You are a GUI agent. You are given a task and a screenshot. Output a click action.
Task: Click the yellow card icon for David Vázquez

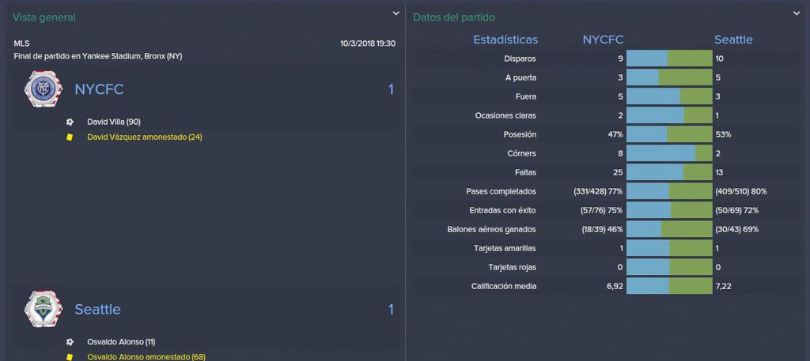coord(70,137)
